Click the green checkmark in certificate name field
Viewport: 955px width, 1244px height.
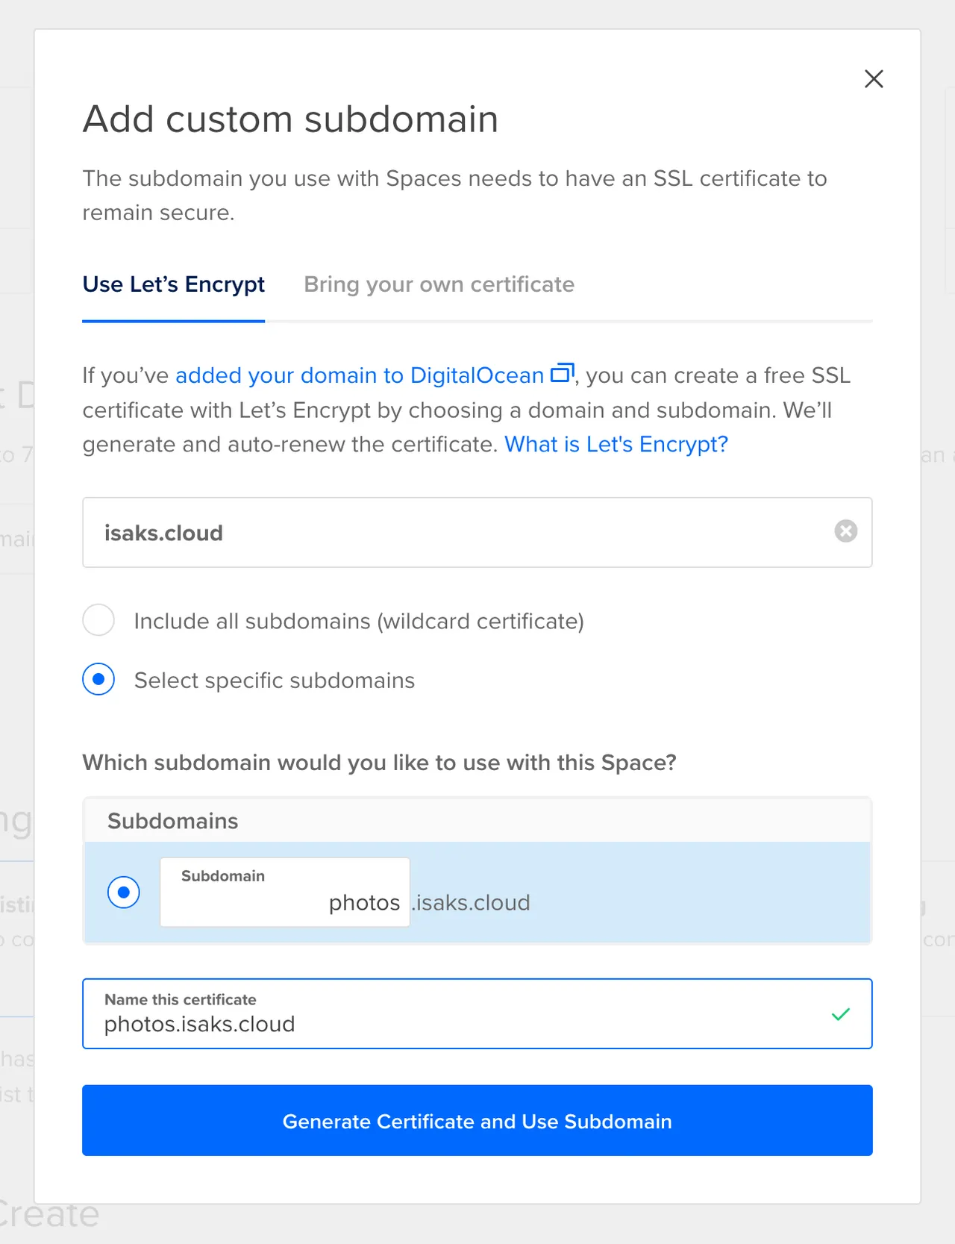pyautogui.click(x=841, y=1014)
